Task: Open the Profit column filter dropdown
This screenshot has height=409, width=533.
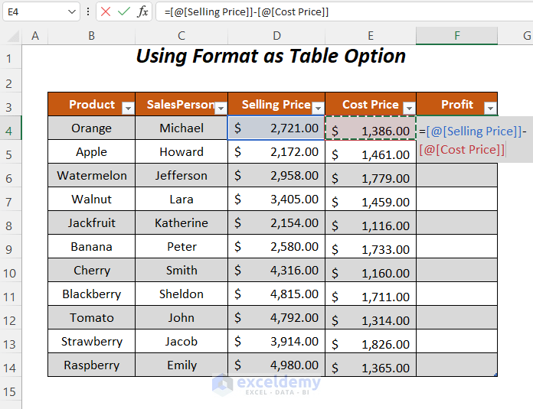Action: point(490,108)
